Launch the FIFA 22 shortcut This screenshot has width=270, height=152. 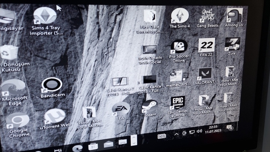[206, 47]
